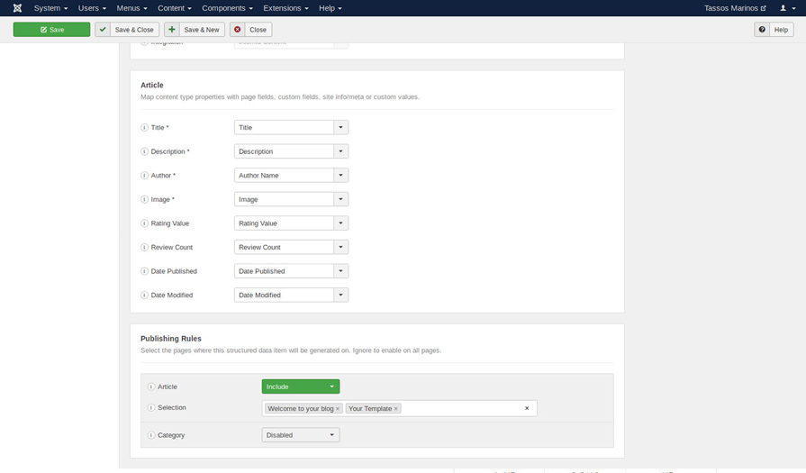The height and width of the screenshot is (473, 806).
Task: Click info icon beside Rating Value
Action: (x=144, y=223)
